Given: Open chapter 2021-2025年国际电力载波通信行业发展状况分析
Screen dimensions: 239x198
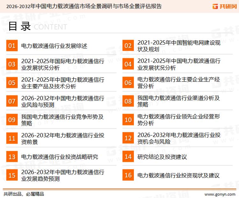Looking at the screenshot, I should point(63,64).
